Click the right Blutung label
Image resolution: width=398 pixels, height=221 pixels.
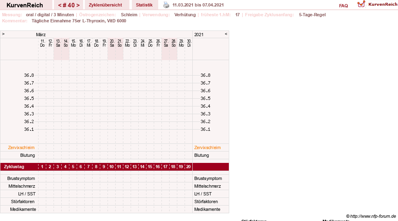coord(202,155)
